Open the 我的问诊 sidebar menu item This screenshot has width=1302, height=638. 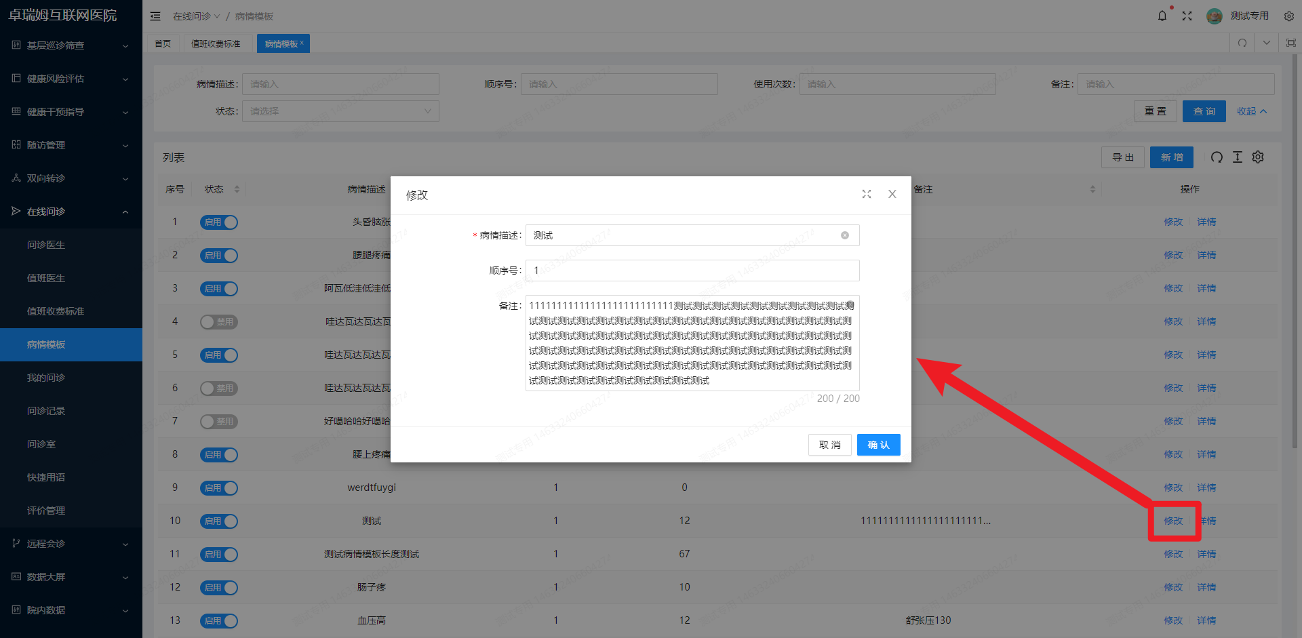[x=45, y=377]
